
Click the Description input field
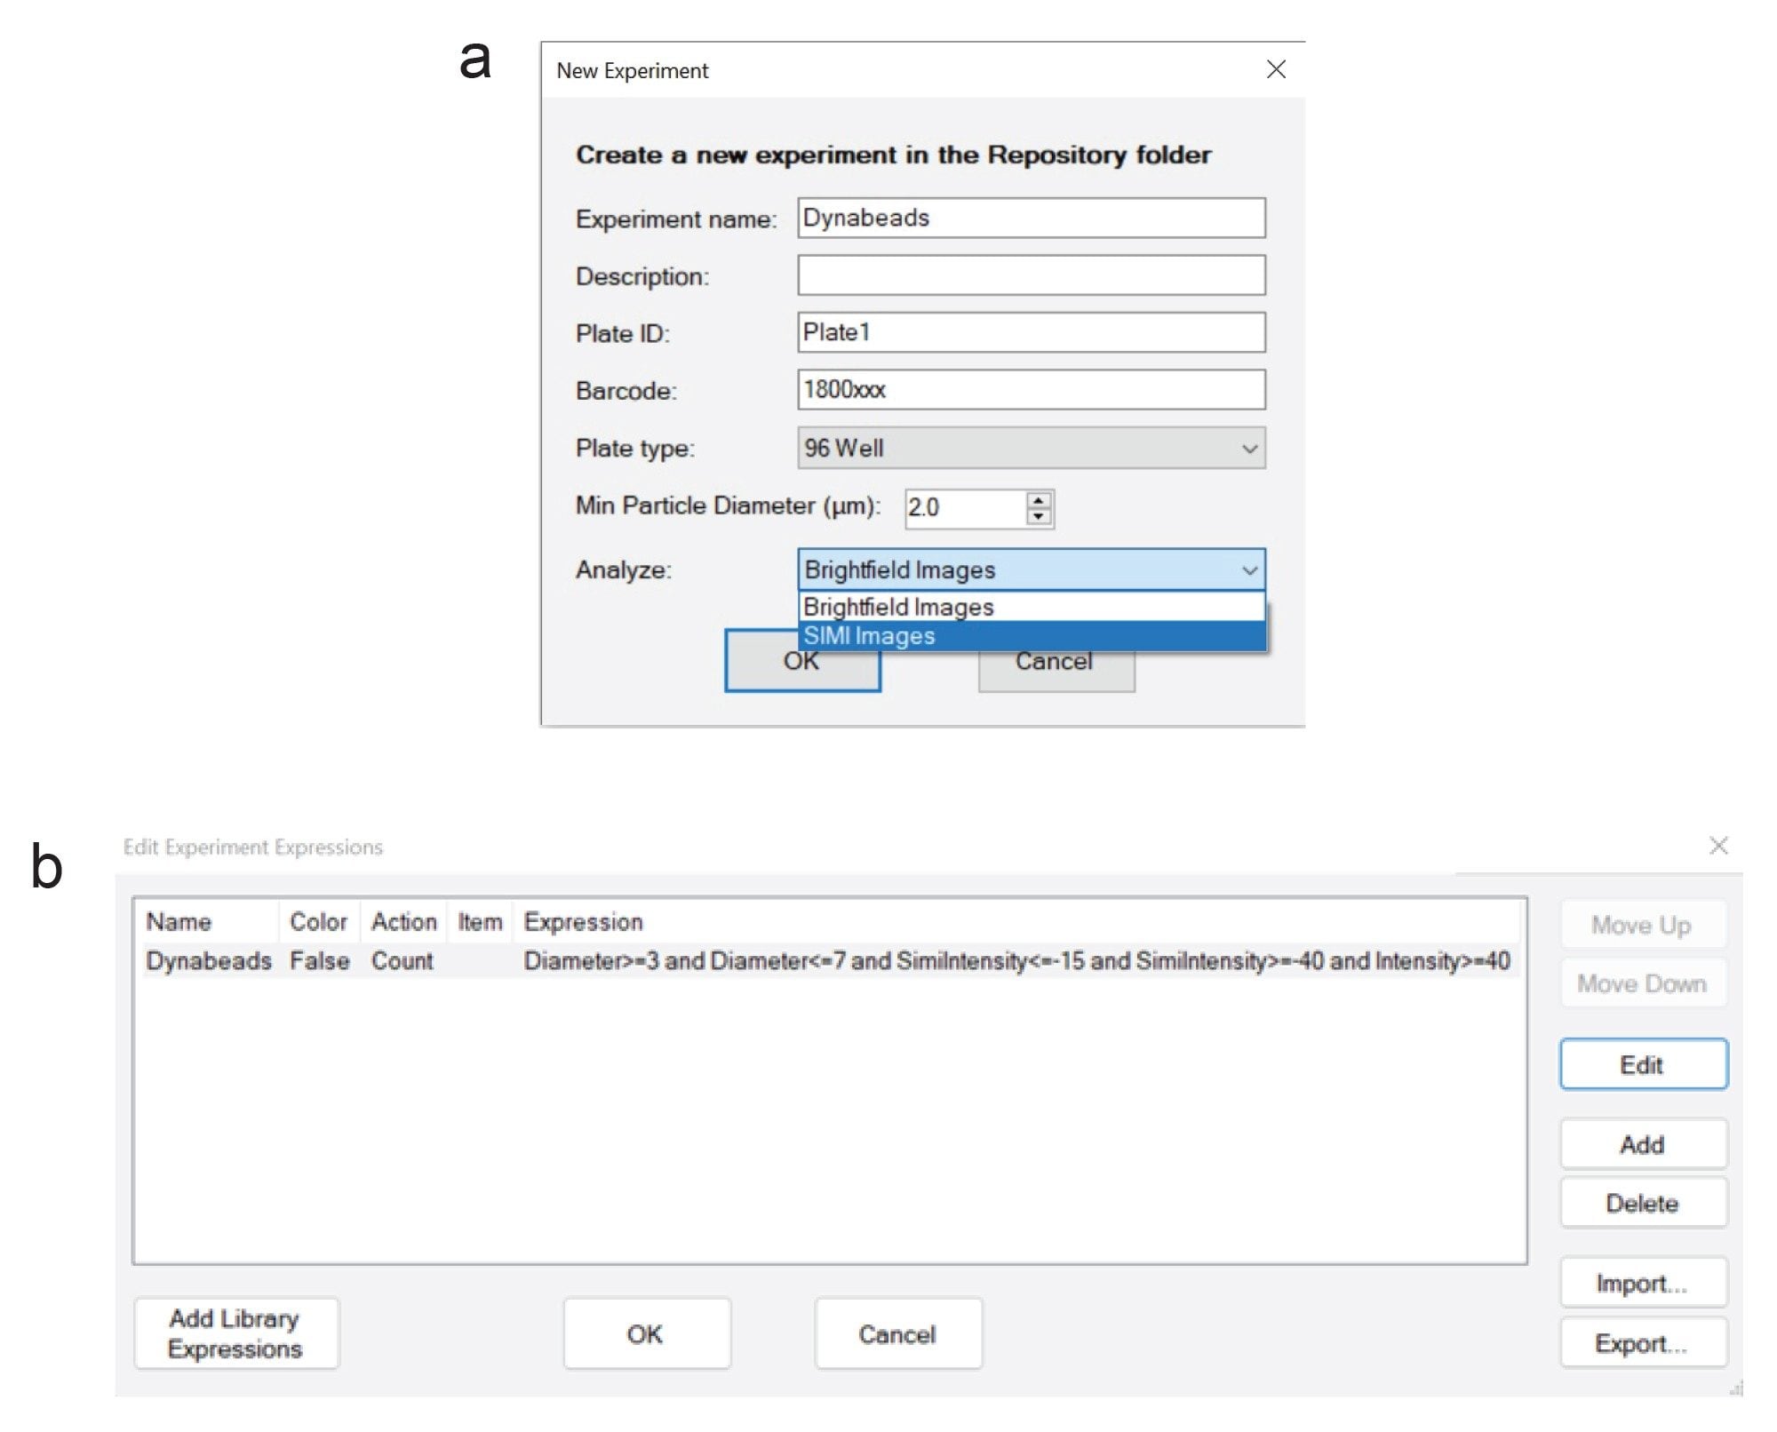[1032, 275]
